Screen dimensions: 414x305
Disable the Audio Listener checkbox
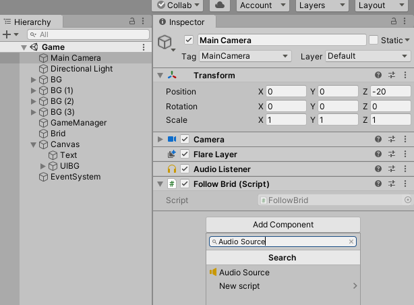(185, 169)
